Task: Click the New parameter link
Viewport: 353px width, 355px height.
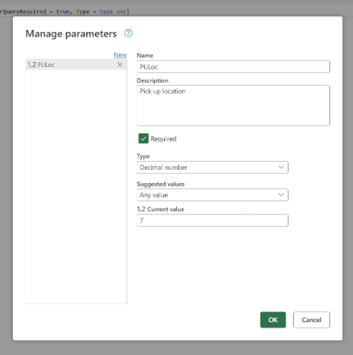Action: [120, 55]
